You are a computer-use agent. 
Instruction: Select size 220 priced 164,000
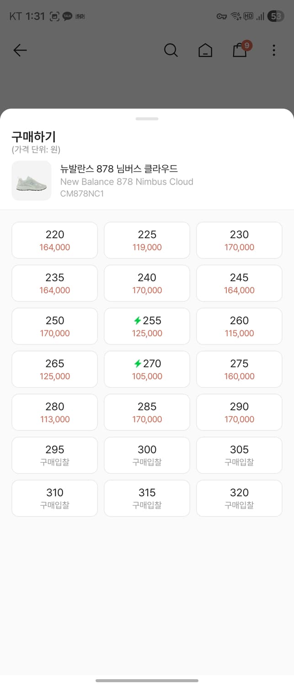pyautogui.click(x=54, y=240)
